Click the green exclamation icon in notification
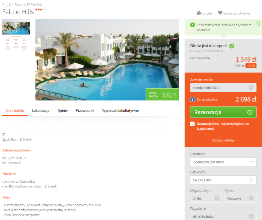262x220 pixels. tap(192, 25)
